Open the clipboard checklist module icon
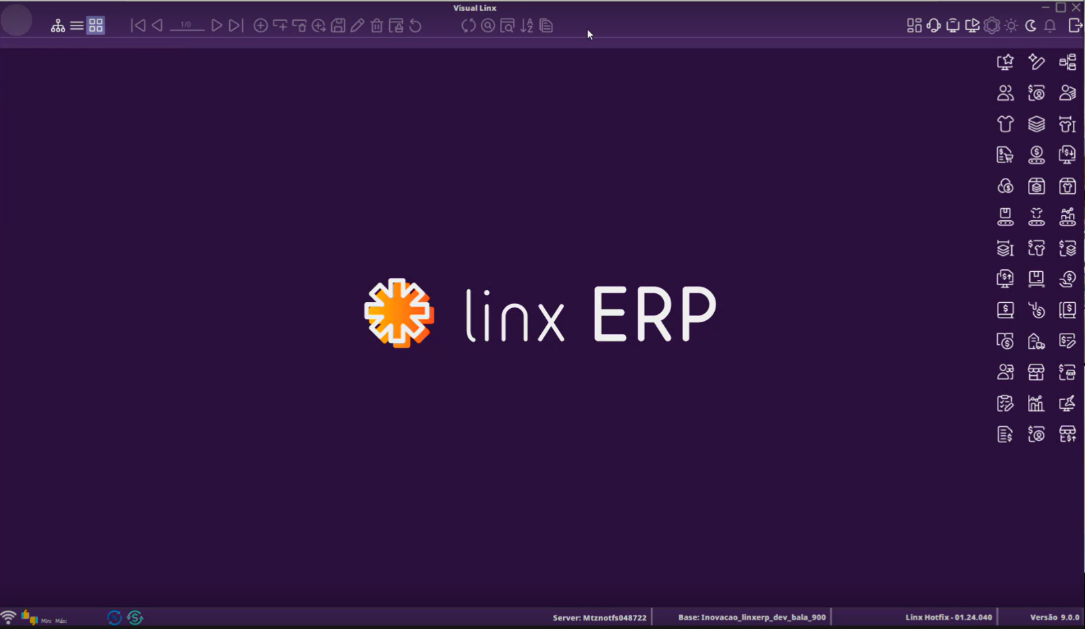Viewport: 1085px width, 629px height. 1005,403
